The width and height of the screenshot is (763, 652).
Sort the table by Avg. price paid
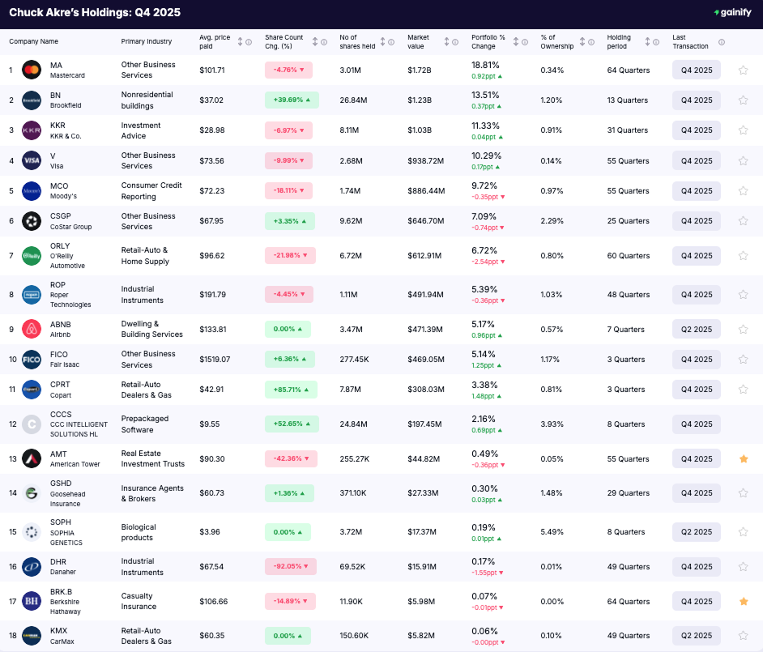click(239, 40)
